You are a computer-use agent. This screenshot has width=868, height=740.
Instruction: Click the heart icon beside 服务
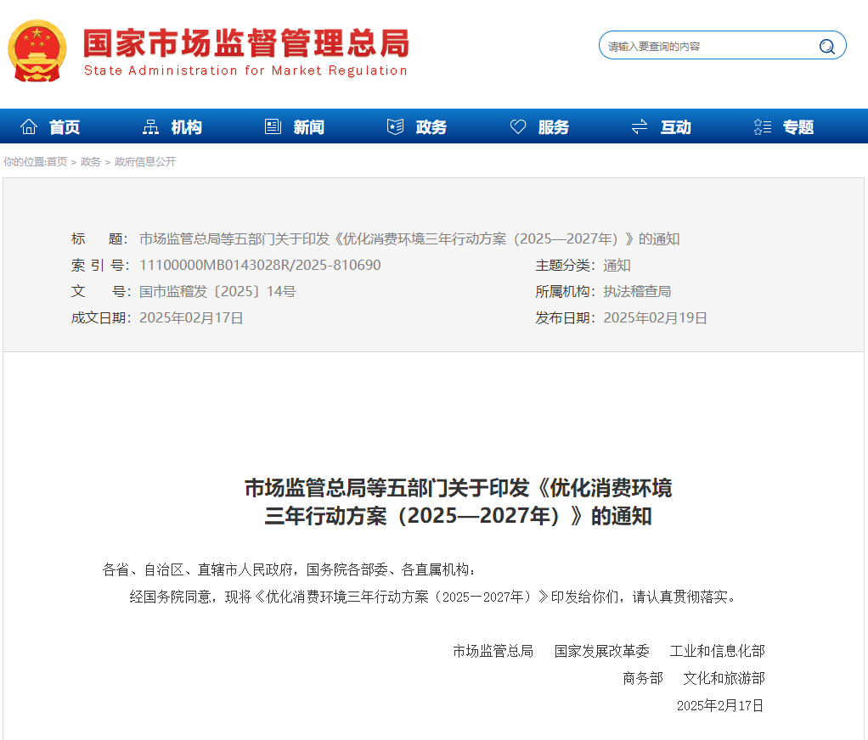[517, 126]
